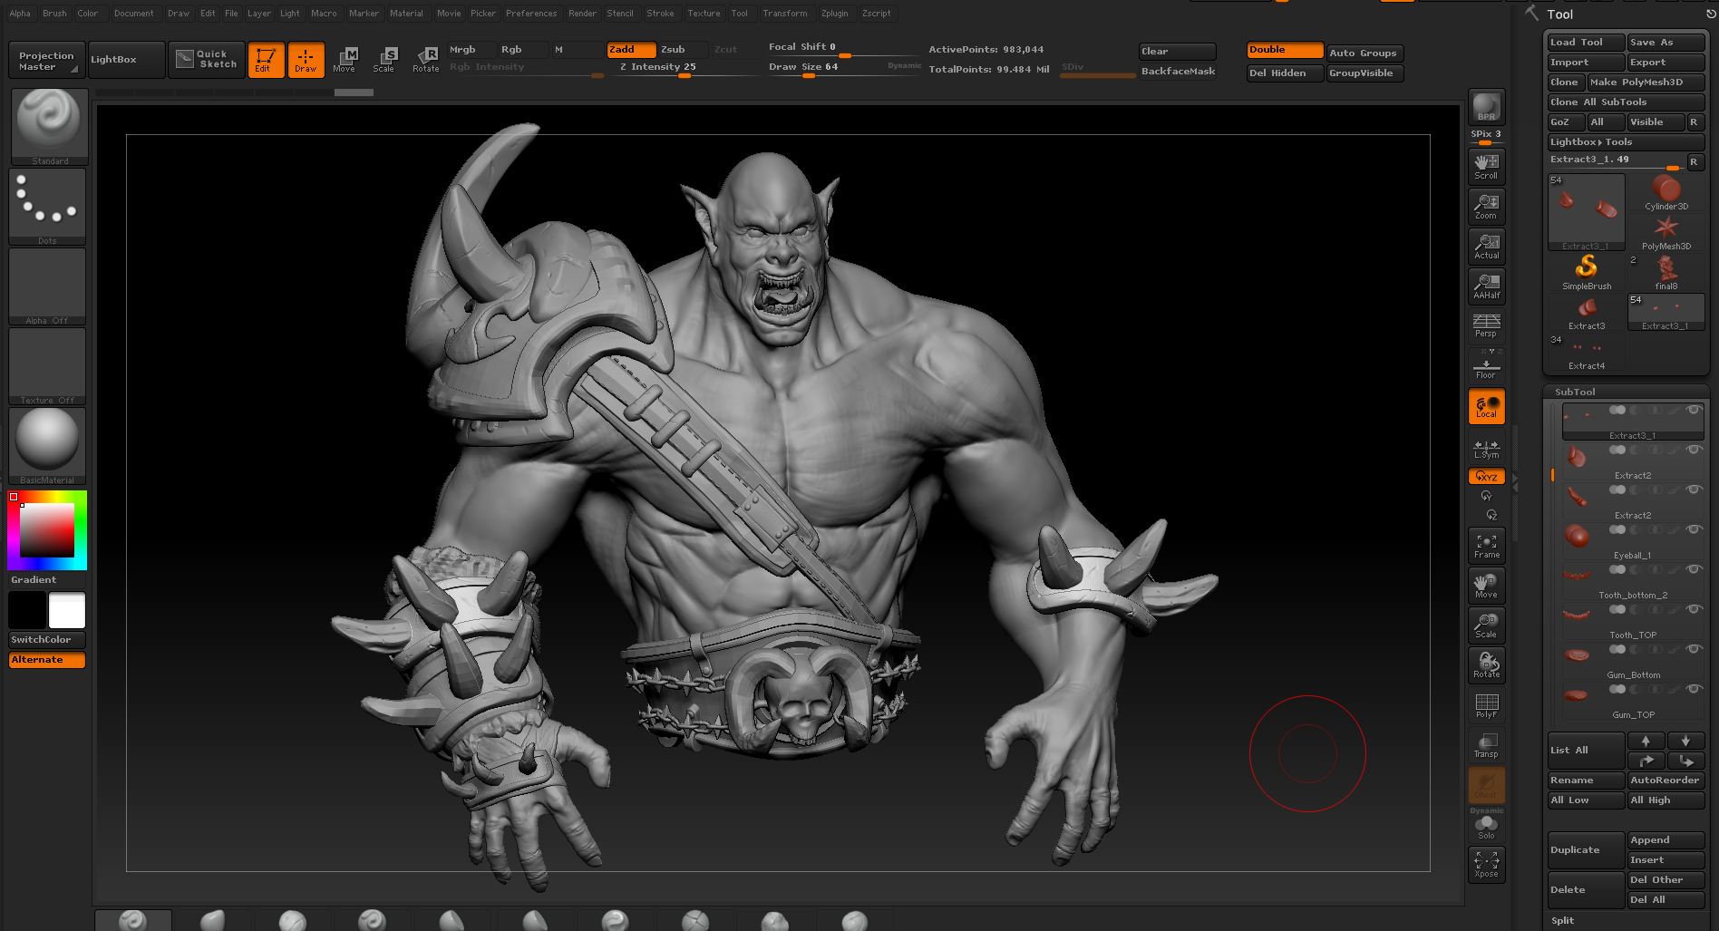Click the Xpose icon
This screenshot has width=1719, height=931.
point(1486,864)
